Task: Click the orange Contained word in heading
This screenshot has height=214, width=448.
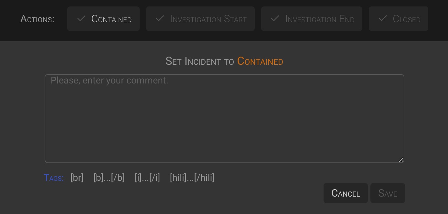Action: 260,61
